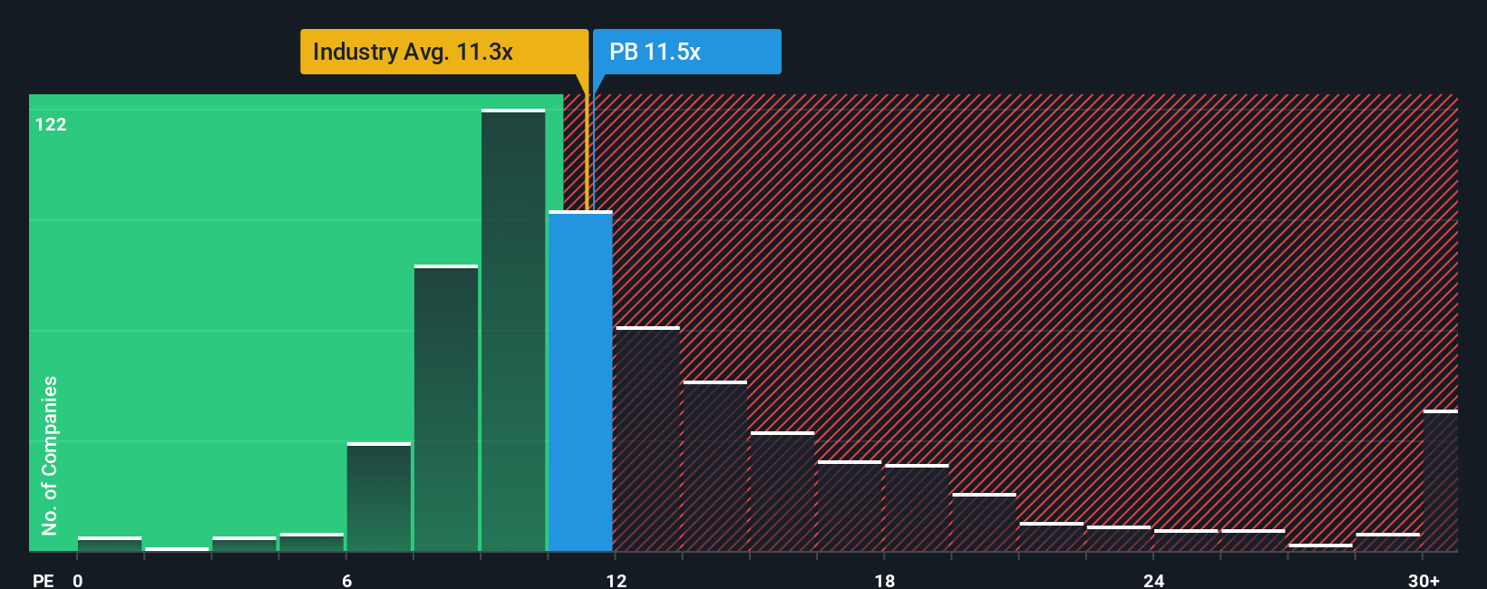Select the hatched bar just left of PE 18

point(850,507)
